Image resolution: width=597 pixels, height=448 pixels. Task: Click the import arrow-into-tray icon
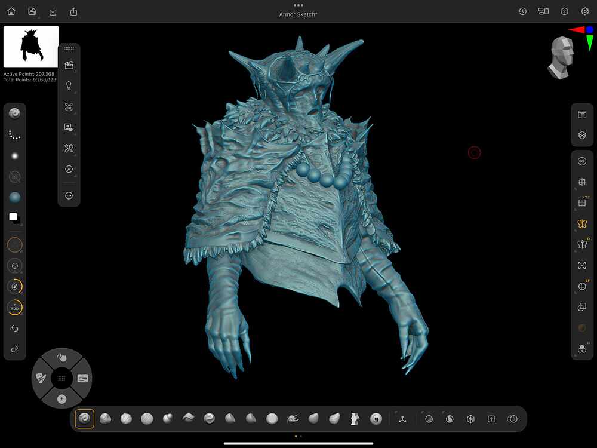tap(53, 12)
